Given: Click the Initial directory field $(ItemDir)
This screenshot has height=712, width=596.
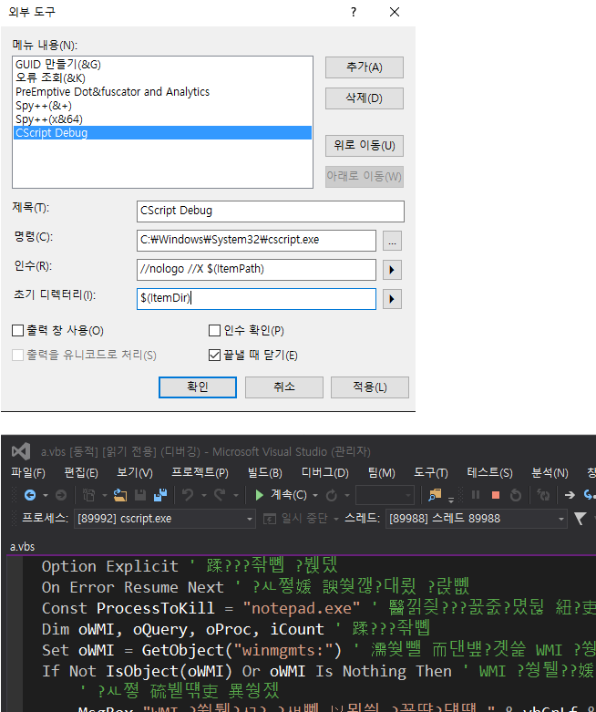Looking at the screenshot, I should pos(256,298).
